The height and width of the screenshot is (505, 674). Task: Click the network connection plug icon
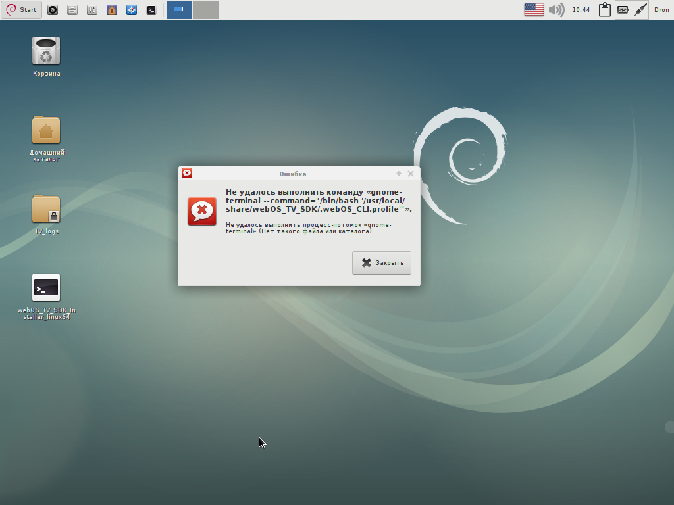point(640,10)
